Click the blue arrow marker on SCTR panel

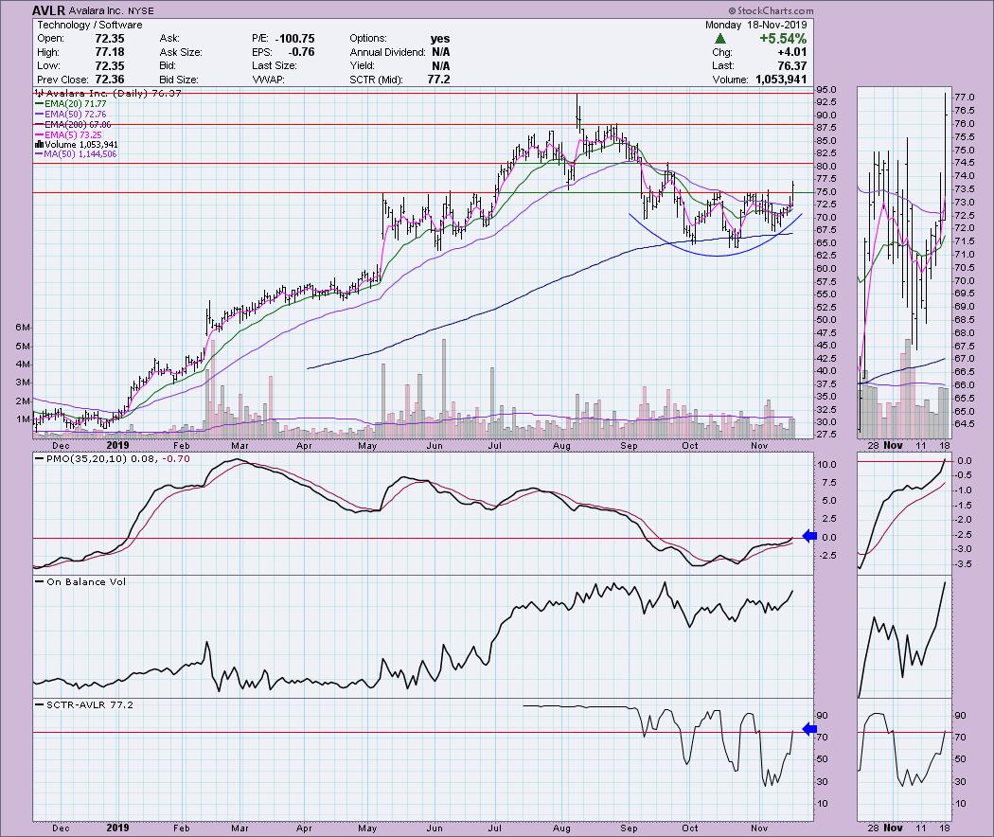(x=809, y=729)
